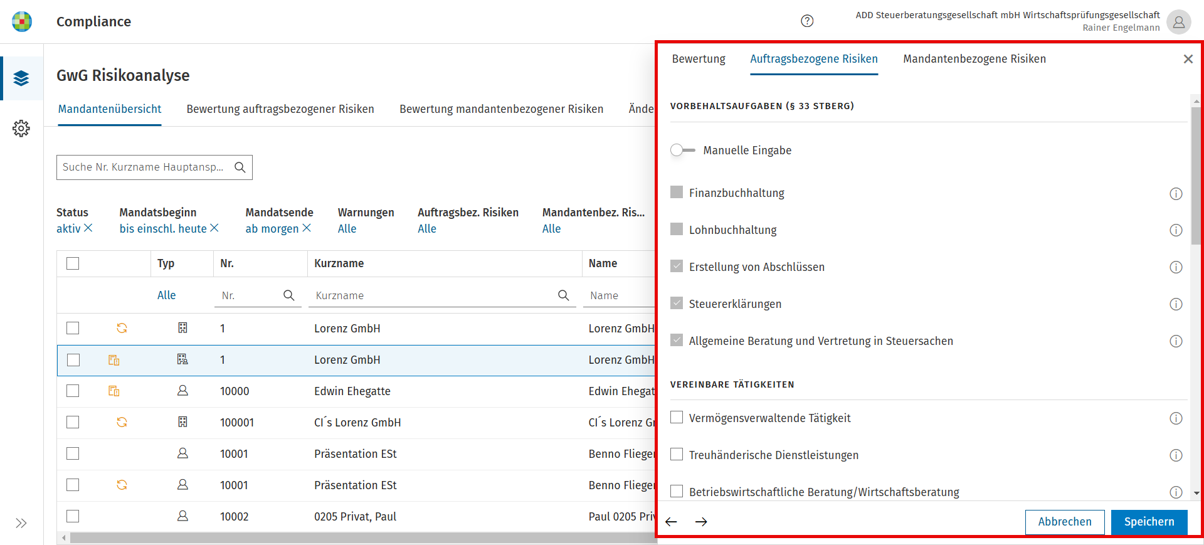This screenshot has width=1204, height=545.
Task: Open the Warnungen filter dropdown
Action: click(347, 229)
